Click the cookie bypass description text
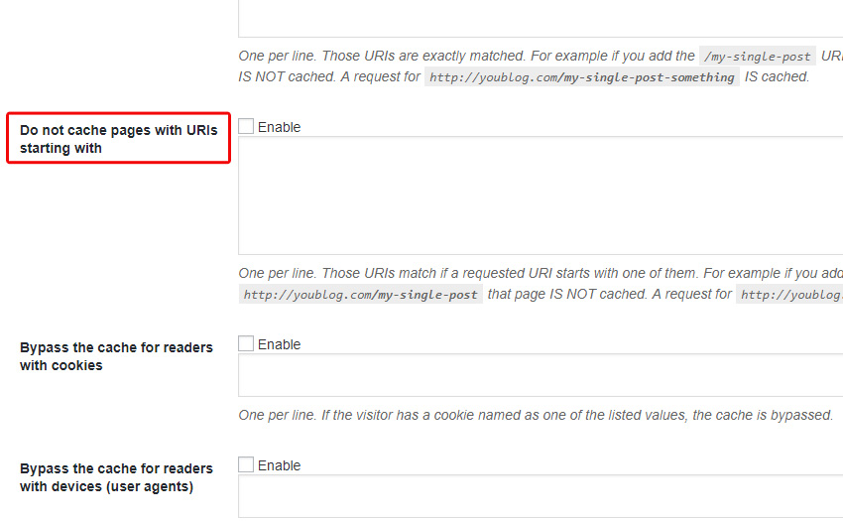843x521 pixels. pyautogui.click(x=536, y=415)
